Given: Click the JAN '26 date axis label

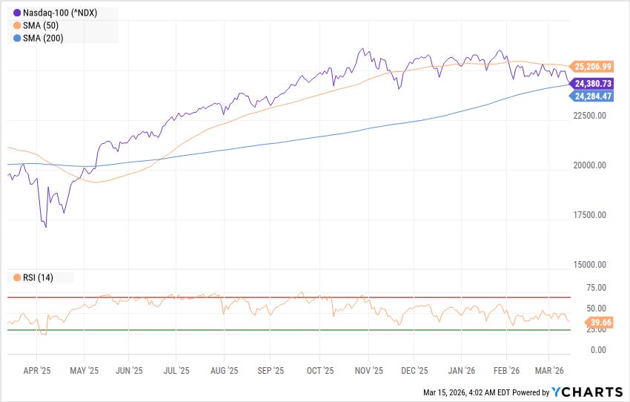Looking at the screenshot, I should [x=461, y=371].
